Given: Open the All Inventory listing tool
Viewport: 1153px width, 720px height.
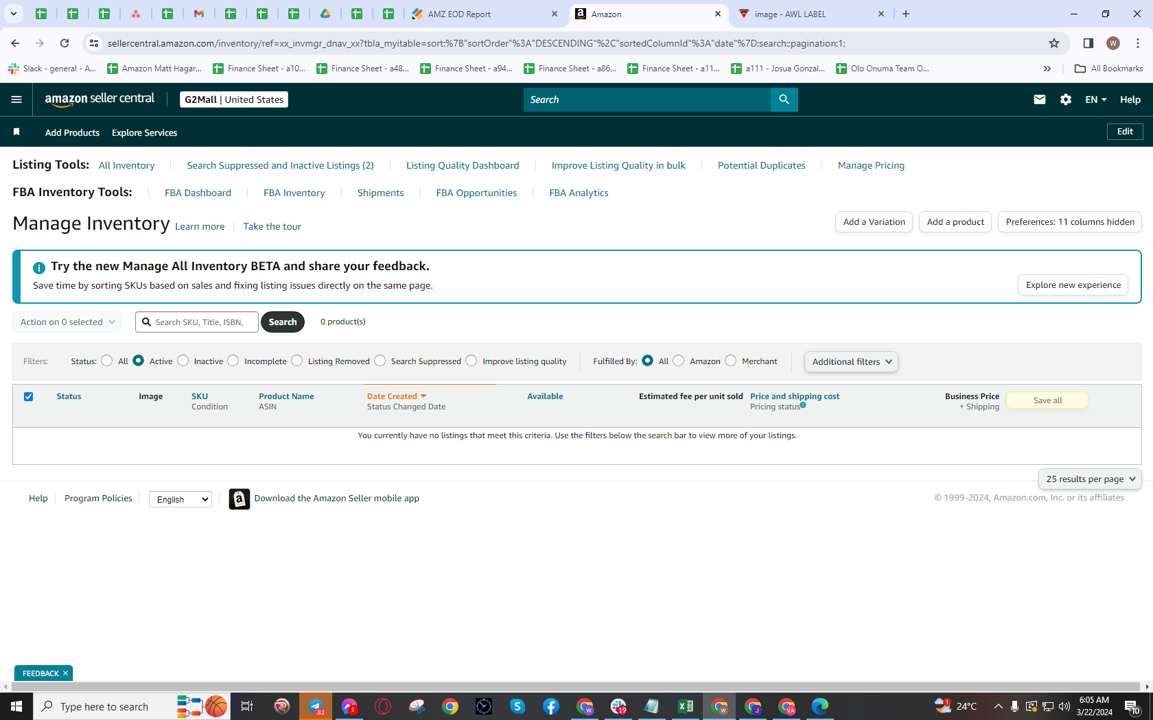Looking at the screenshot, I should click(x=127, y=165).
